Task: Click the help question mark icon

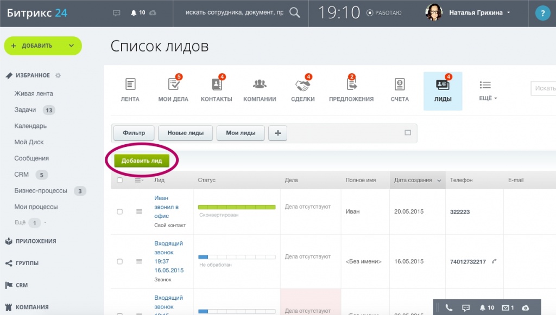Action: pos(541,13)
